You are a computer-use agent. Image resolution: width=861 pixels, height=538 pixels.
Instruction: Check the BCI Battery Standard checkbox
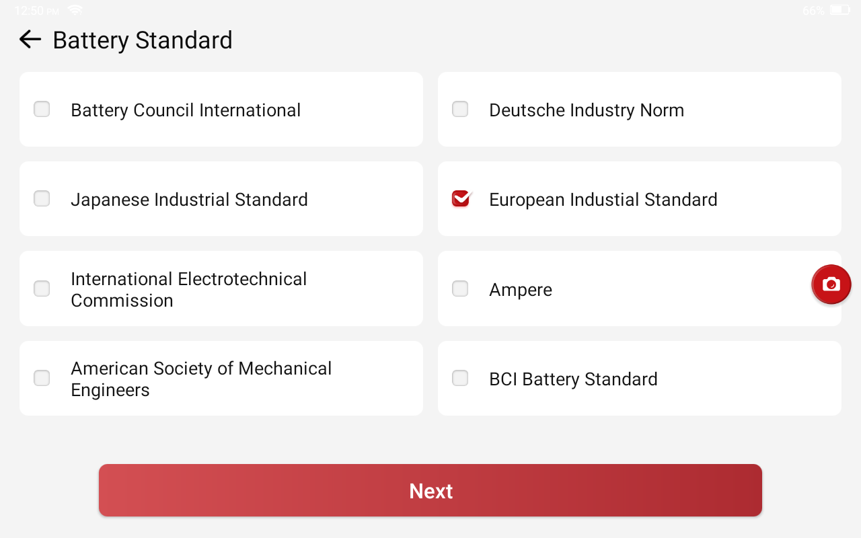click(460, 378)
